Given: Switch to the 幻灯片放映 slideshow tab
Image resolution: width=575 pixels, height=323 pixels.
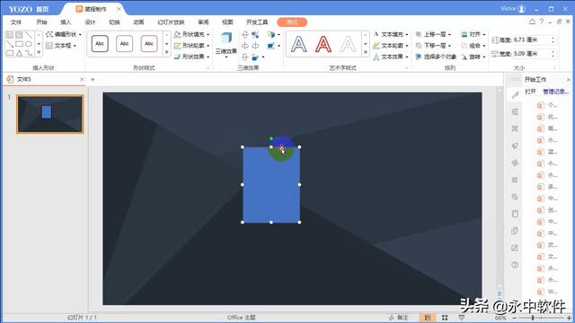Looking at the screenshot, I should pos(171,22).
